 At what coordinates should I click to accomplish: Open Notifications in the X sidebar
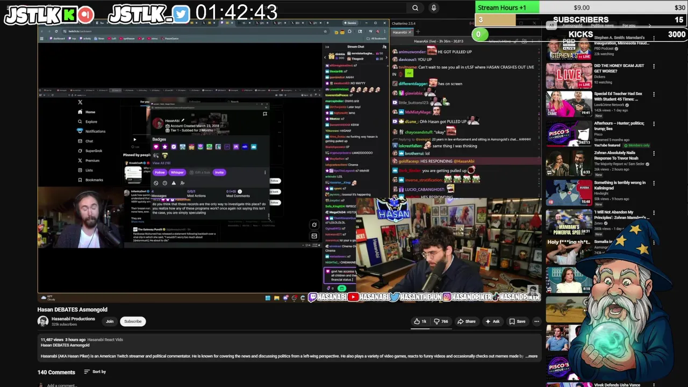click(91, 131)
